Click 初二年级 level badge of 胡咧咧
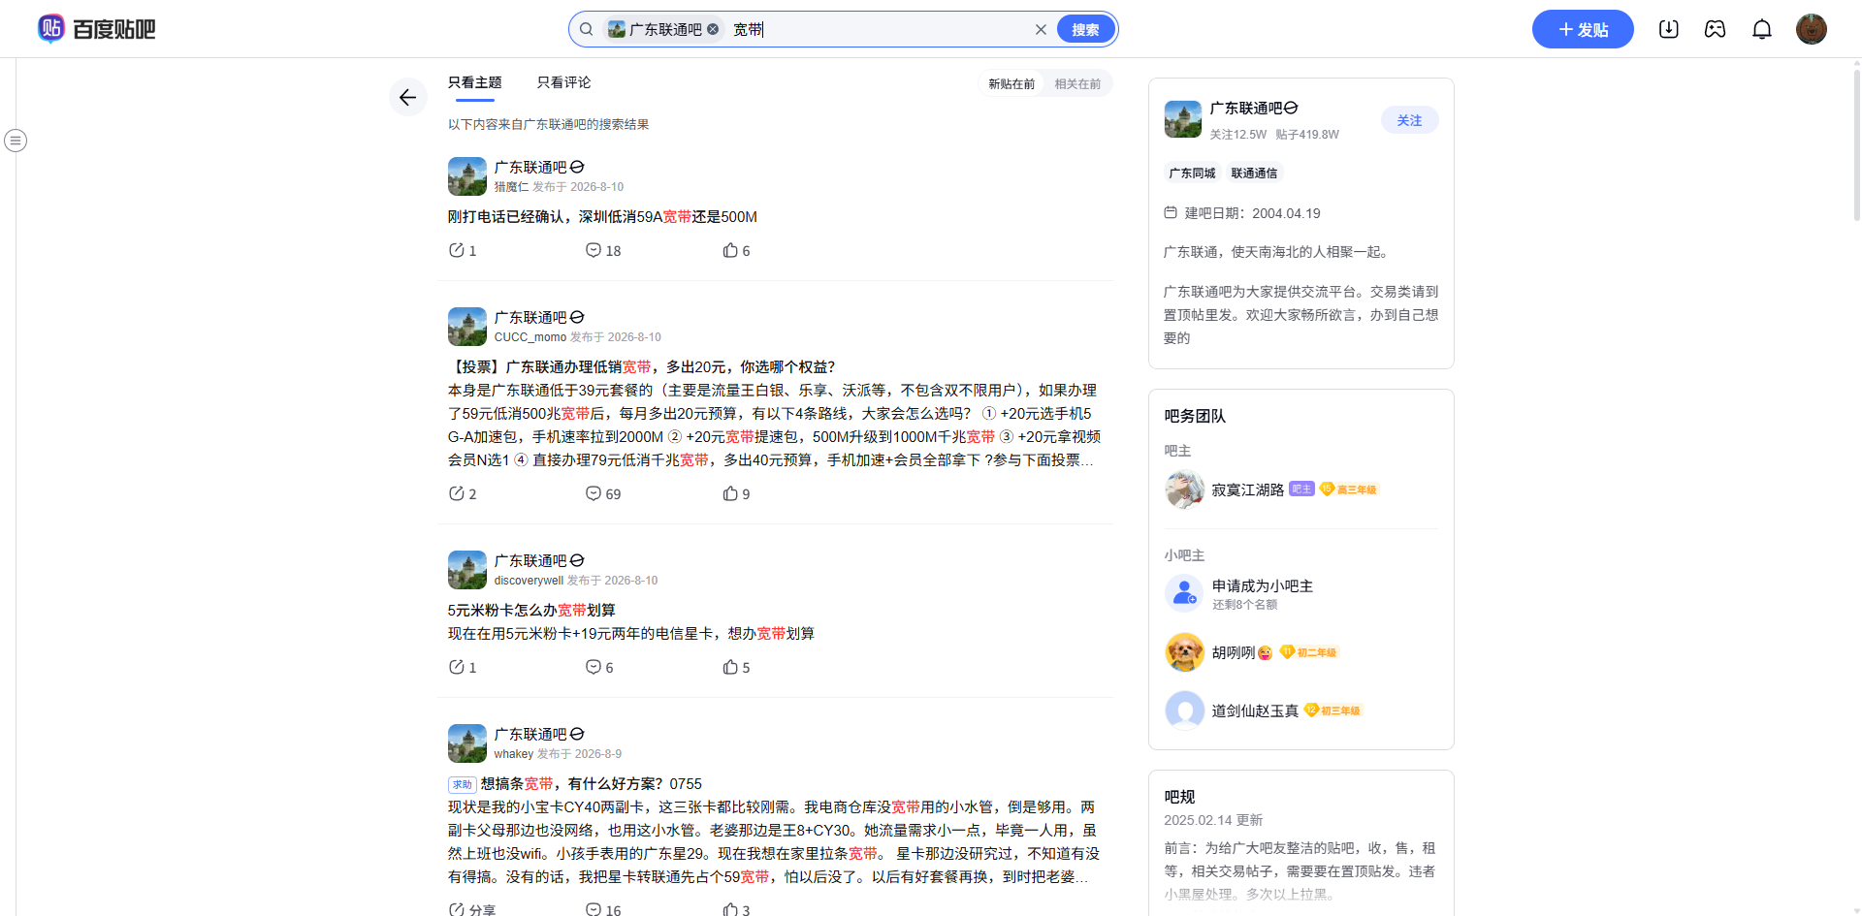 [x=1308, y=652]
